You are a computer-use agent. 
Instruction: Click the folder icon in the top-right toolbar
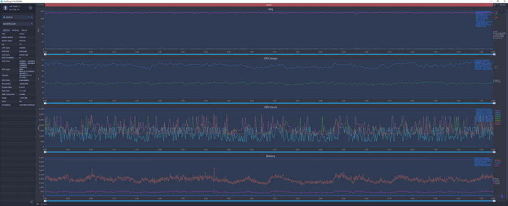(x=501, y=5)
